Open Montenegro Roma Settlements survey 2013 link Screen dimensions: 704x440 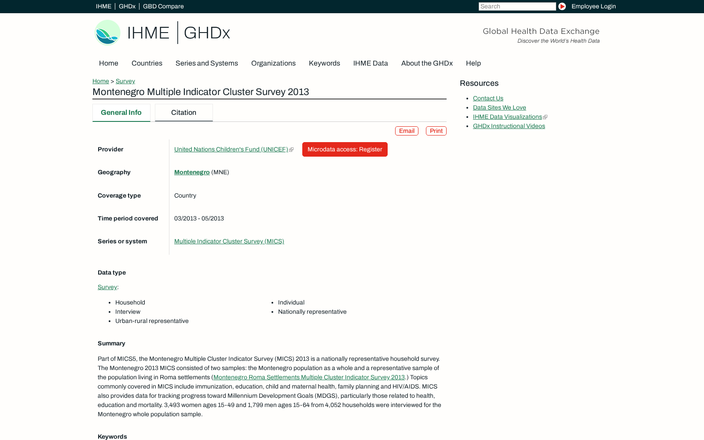click(309, 377)
